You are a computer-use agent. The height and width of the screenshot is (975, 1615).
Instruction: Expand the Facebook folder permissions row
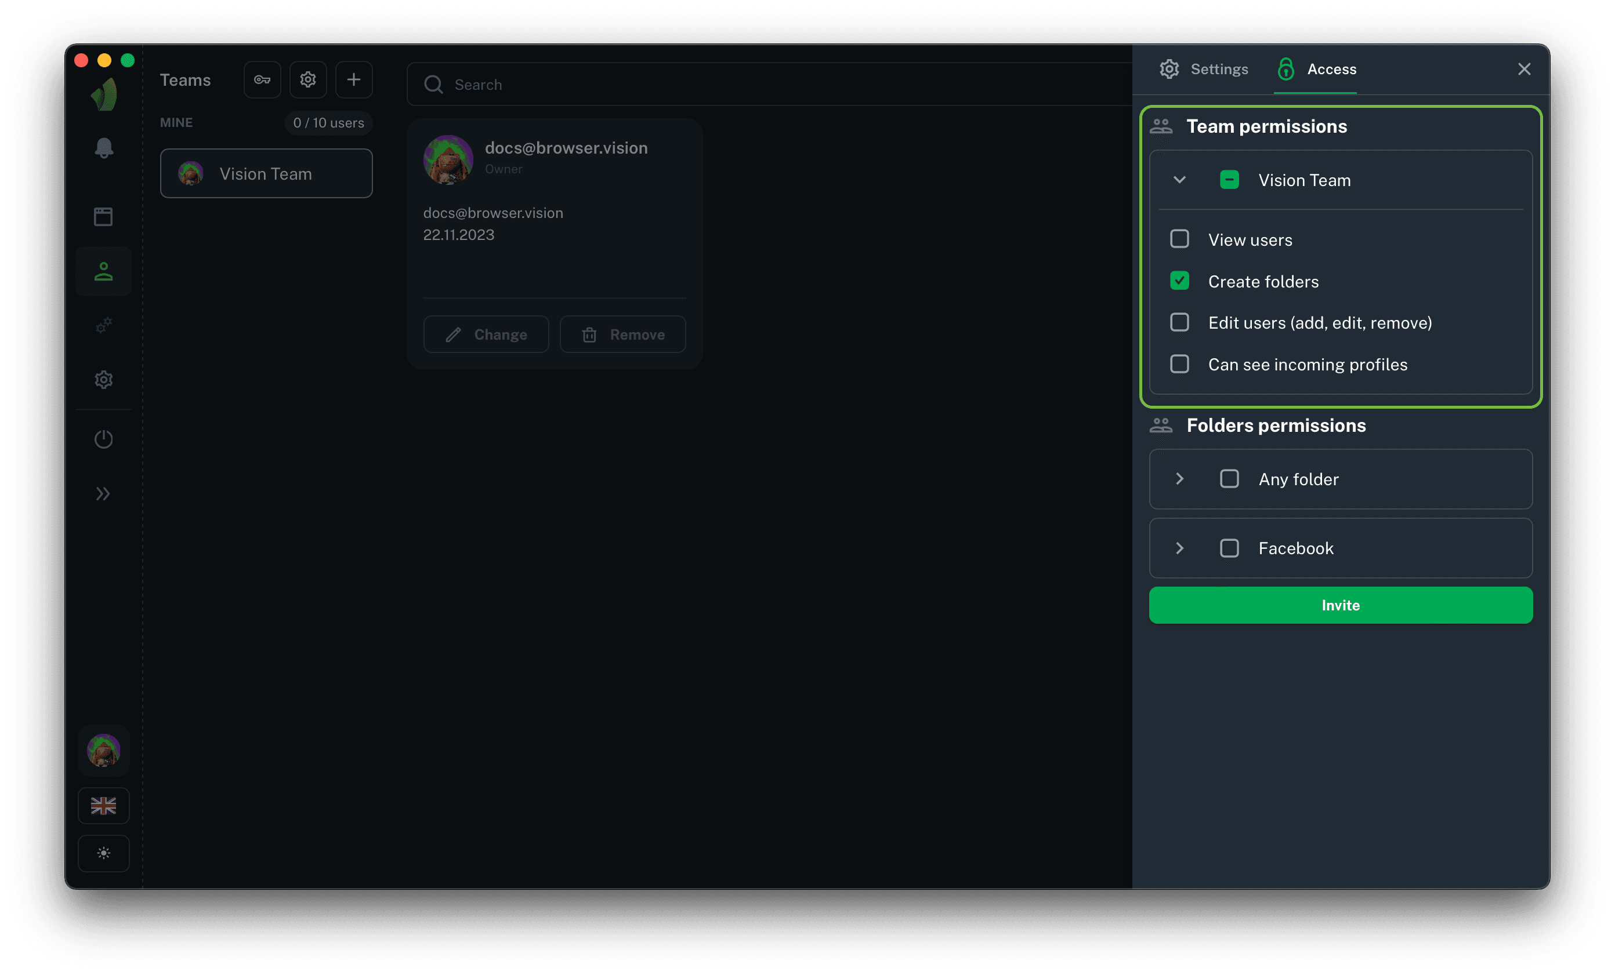coord(1179,548)
